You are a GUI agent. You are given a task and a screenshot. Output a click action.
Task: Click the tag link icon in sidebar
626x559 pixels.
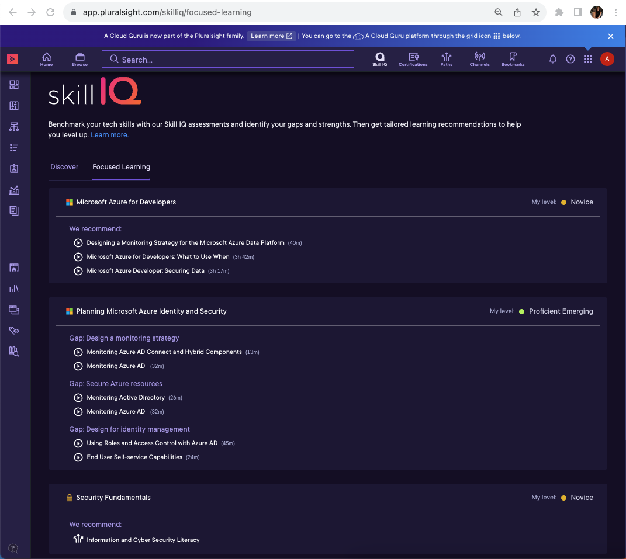point(14,331)
